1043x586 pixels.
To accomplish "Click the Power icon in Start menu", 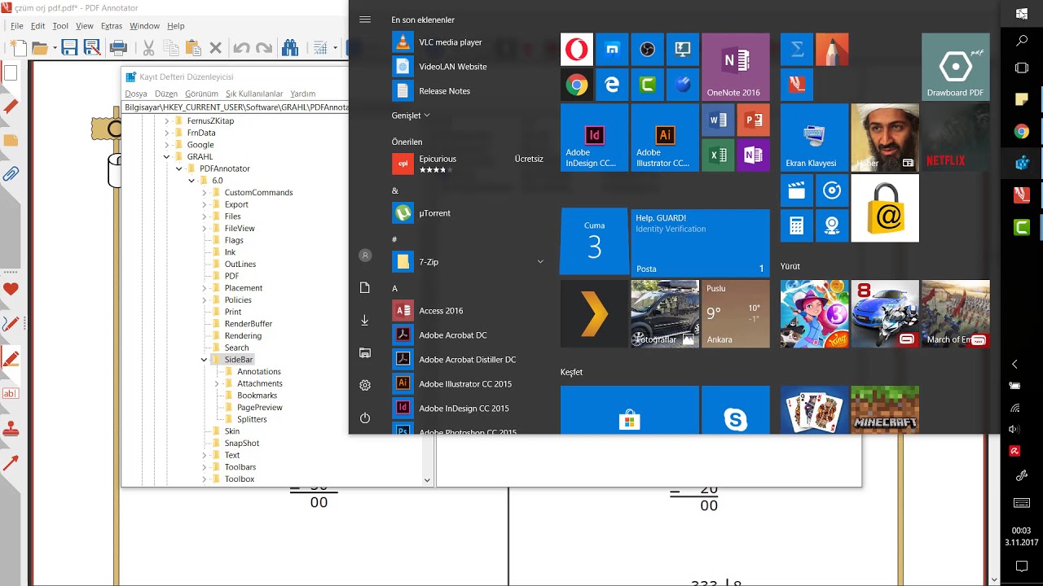I will click(365, 418).
